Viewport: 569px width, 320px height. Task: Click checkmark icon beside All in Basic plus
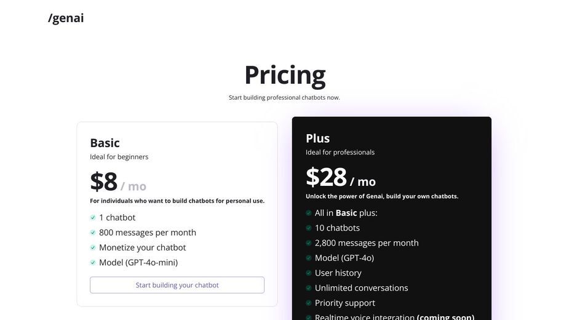(308, 213)
